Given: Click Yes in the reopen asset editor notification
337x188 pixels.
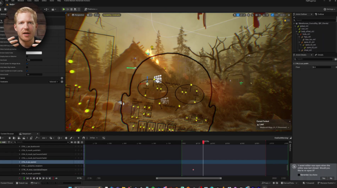Looking at the screenshot, I should [324, 178].
